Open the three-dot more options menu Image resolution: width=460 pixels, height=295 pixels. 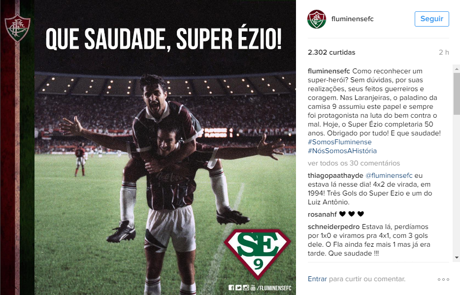[443, 279]
